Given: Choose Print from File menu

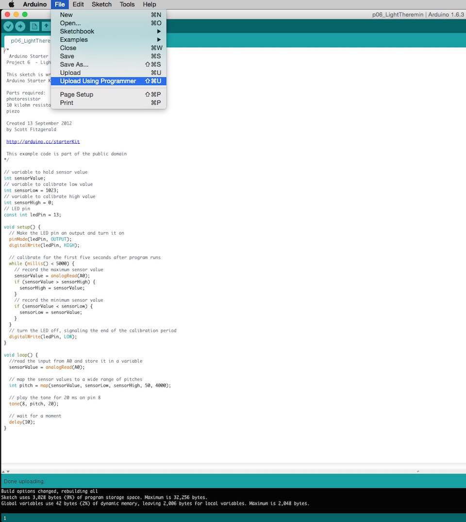Looking at the screenshot, I should pyautogui.click(x=109, y=103).
